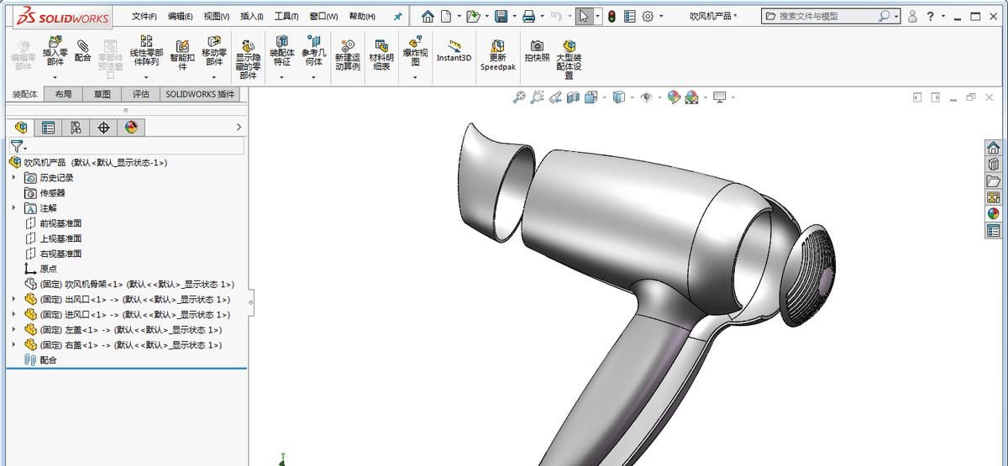Viewport: 1008px width, 466px height.
Task: Expand the panel tabs chevron arrow
Action: (239, 128)
